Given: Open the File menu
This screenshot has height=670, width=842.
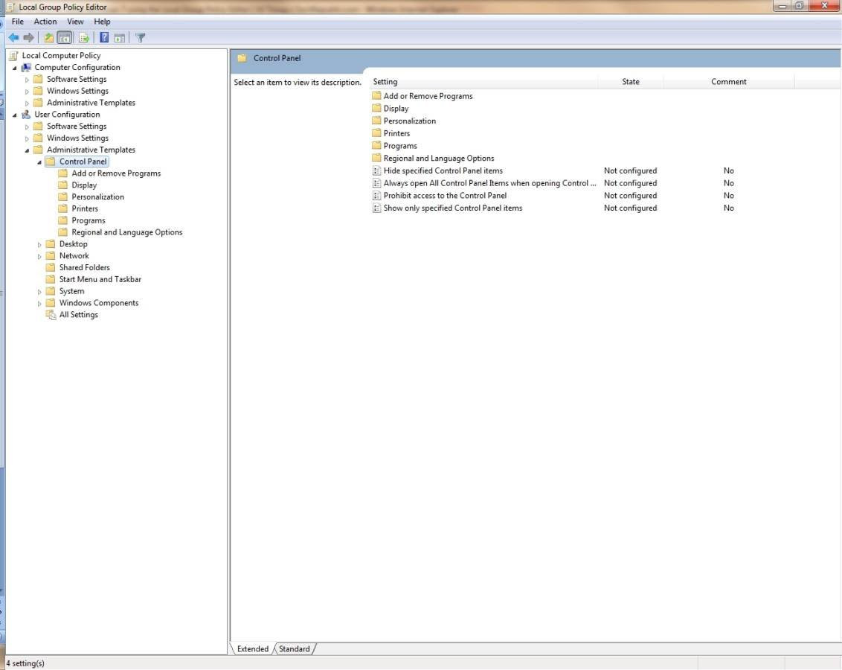Looking at the screenshot, I should (x=18, y=22).
